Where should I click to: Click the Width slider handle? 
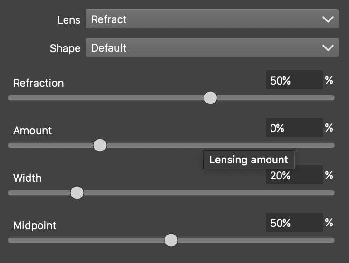77,193
